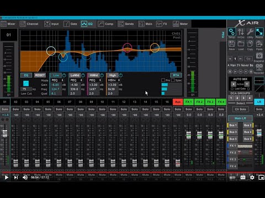Viewport: 265px width, 198px height.
Task: Select the Bus 1 button
Action: click(233, 125)
